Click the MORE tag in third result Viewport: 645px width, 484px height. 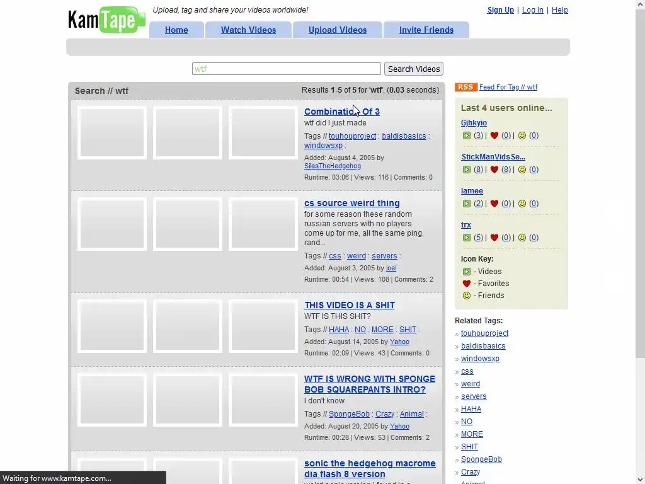tap(382, 330)
